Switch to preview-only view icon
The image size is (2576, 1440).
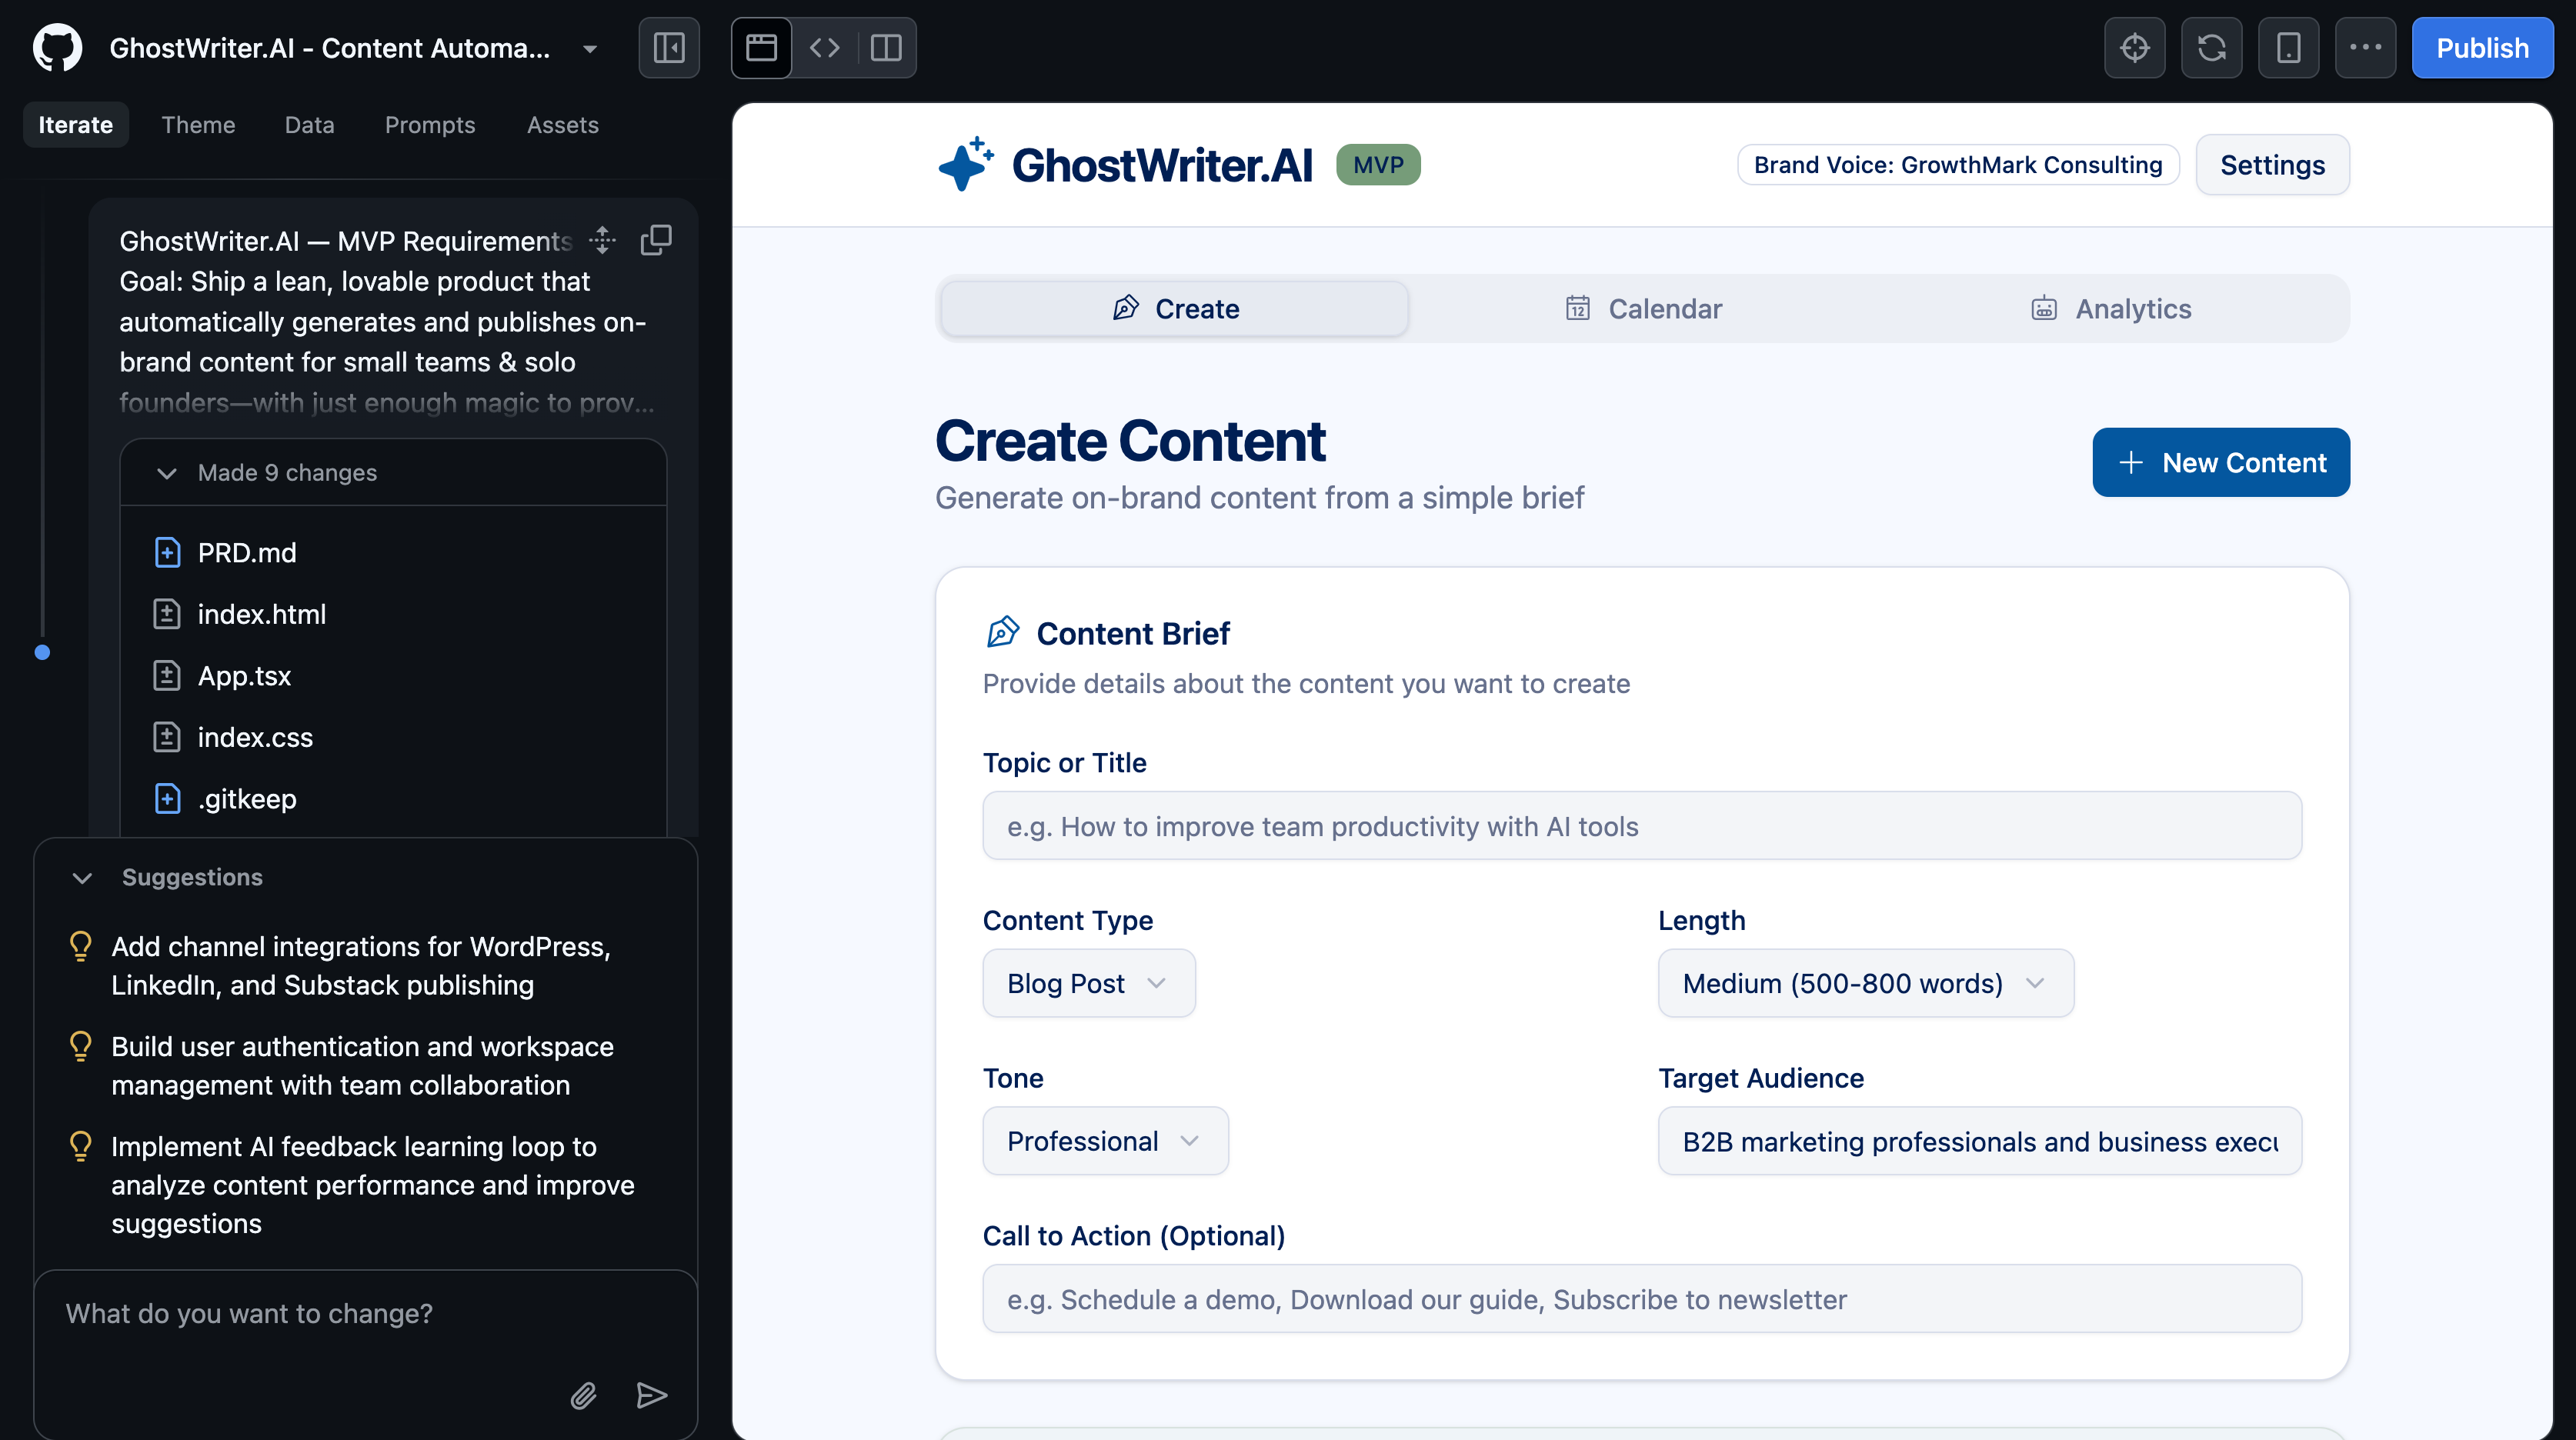[x=761, y=47]
